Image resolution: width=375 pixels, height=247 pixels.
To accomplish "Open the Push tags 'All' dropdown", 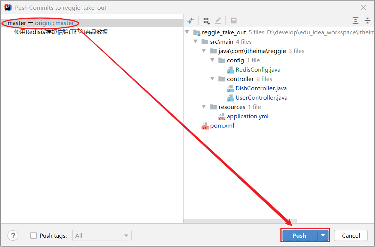I will tap(102, 235).
